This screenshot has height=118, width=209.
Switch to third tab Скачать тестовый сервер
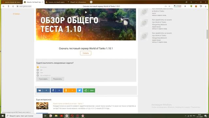click(55, 2)
